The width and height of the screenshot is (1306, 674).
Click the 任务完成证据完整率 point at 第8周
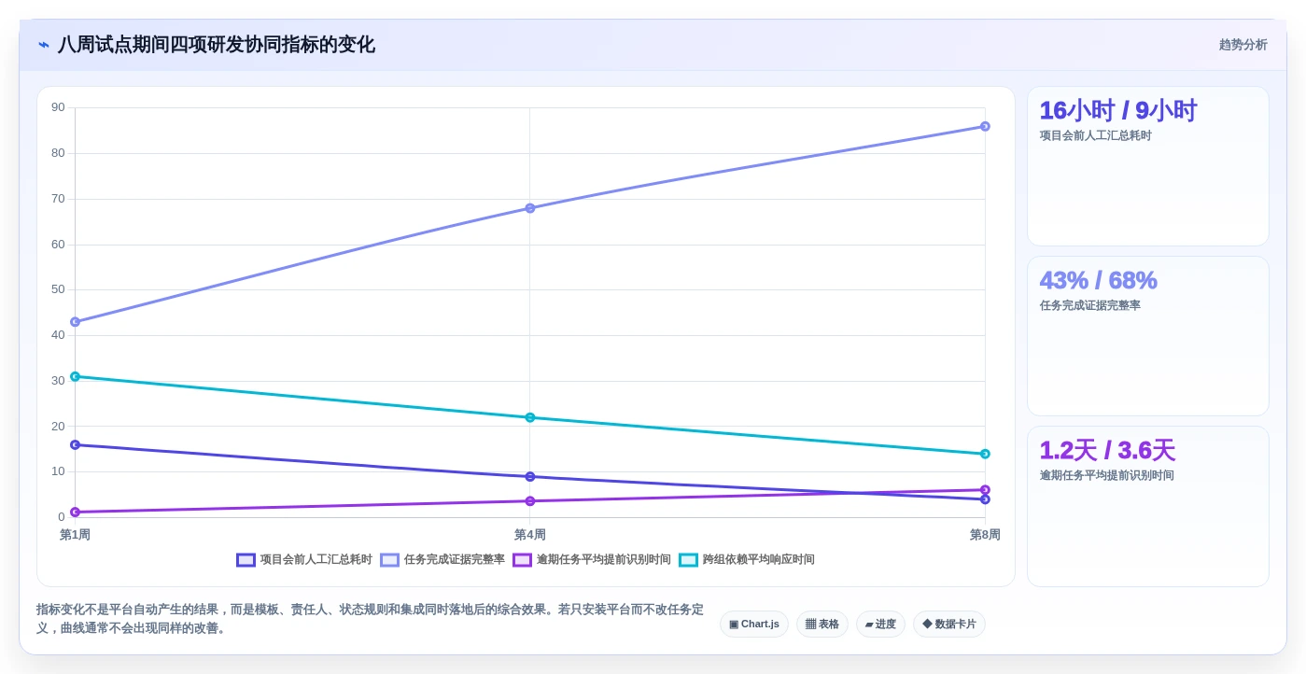pos(985,126)
